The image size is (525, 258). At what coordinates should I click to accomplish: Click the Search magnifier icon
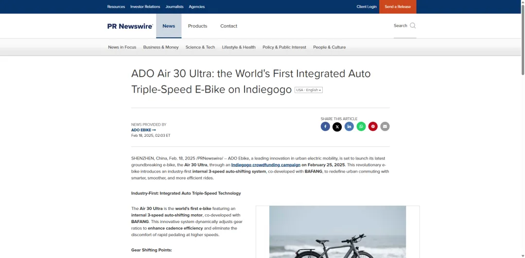click(x=413, y=26)
